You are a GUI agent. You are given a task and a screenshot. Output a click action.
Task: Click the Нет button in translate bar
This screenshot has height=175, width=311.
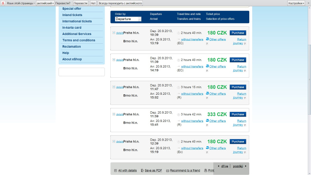pyautogui.click(x=93, y=3)
